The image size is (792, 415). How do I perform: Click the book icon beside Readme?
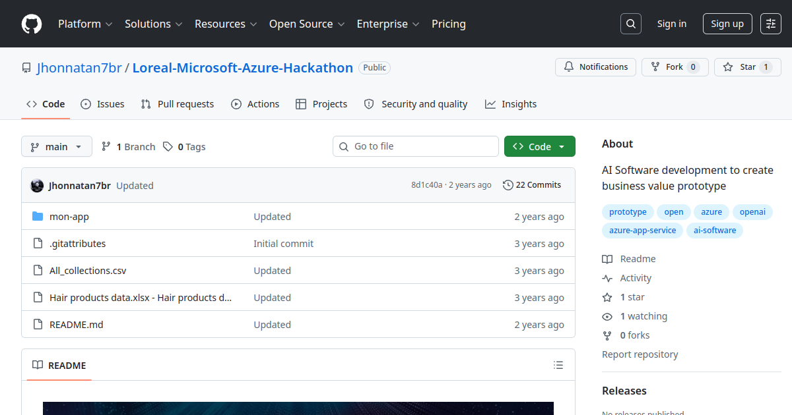point(607,259)
